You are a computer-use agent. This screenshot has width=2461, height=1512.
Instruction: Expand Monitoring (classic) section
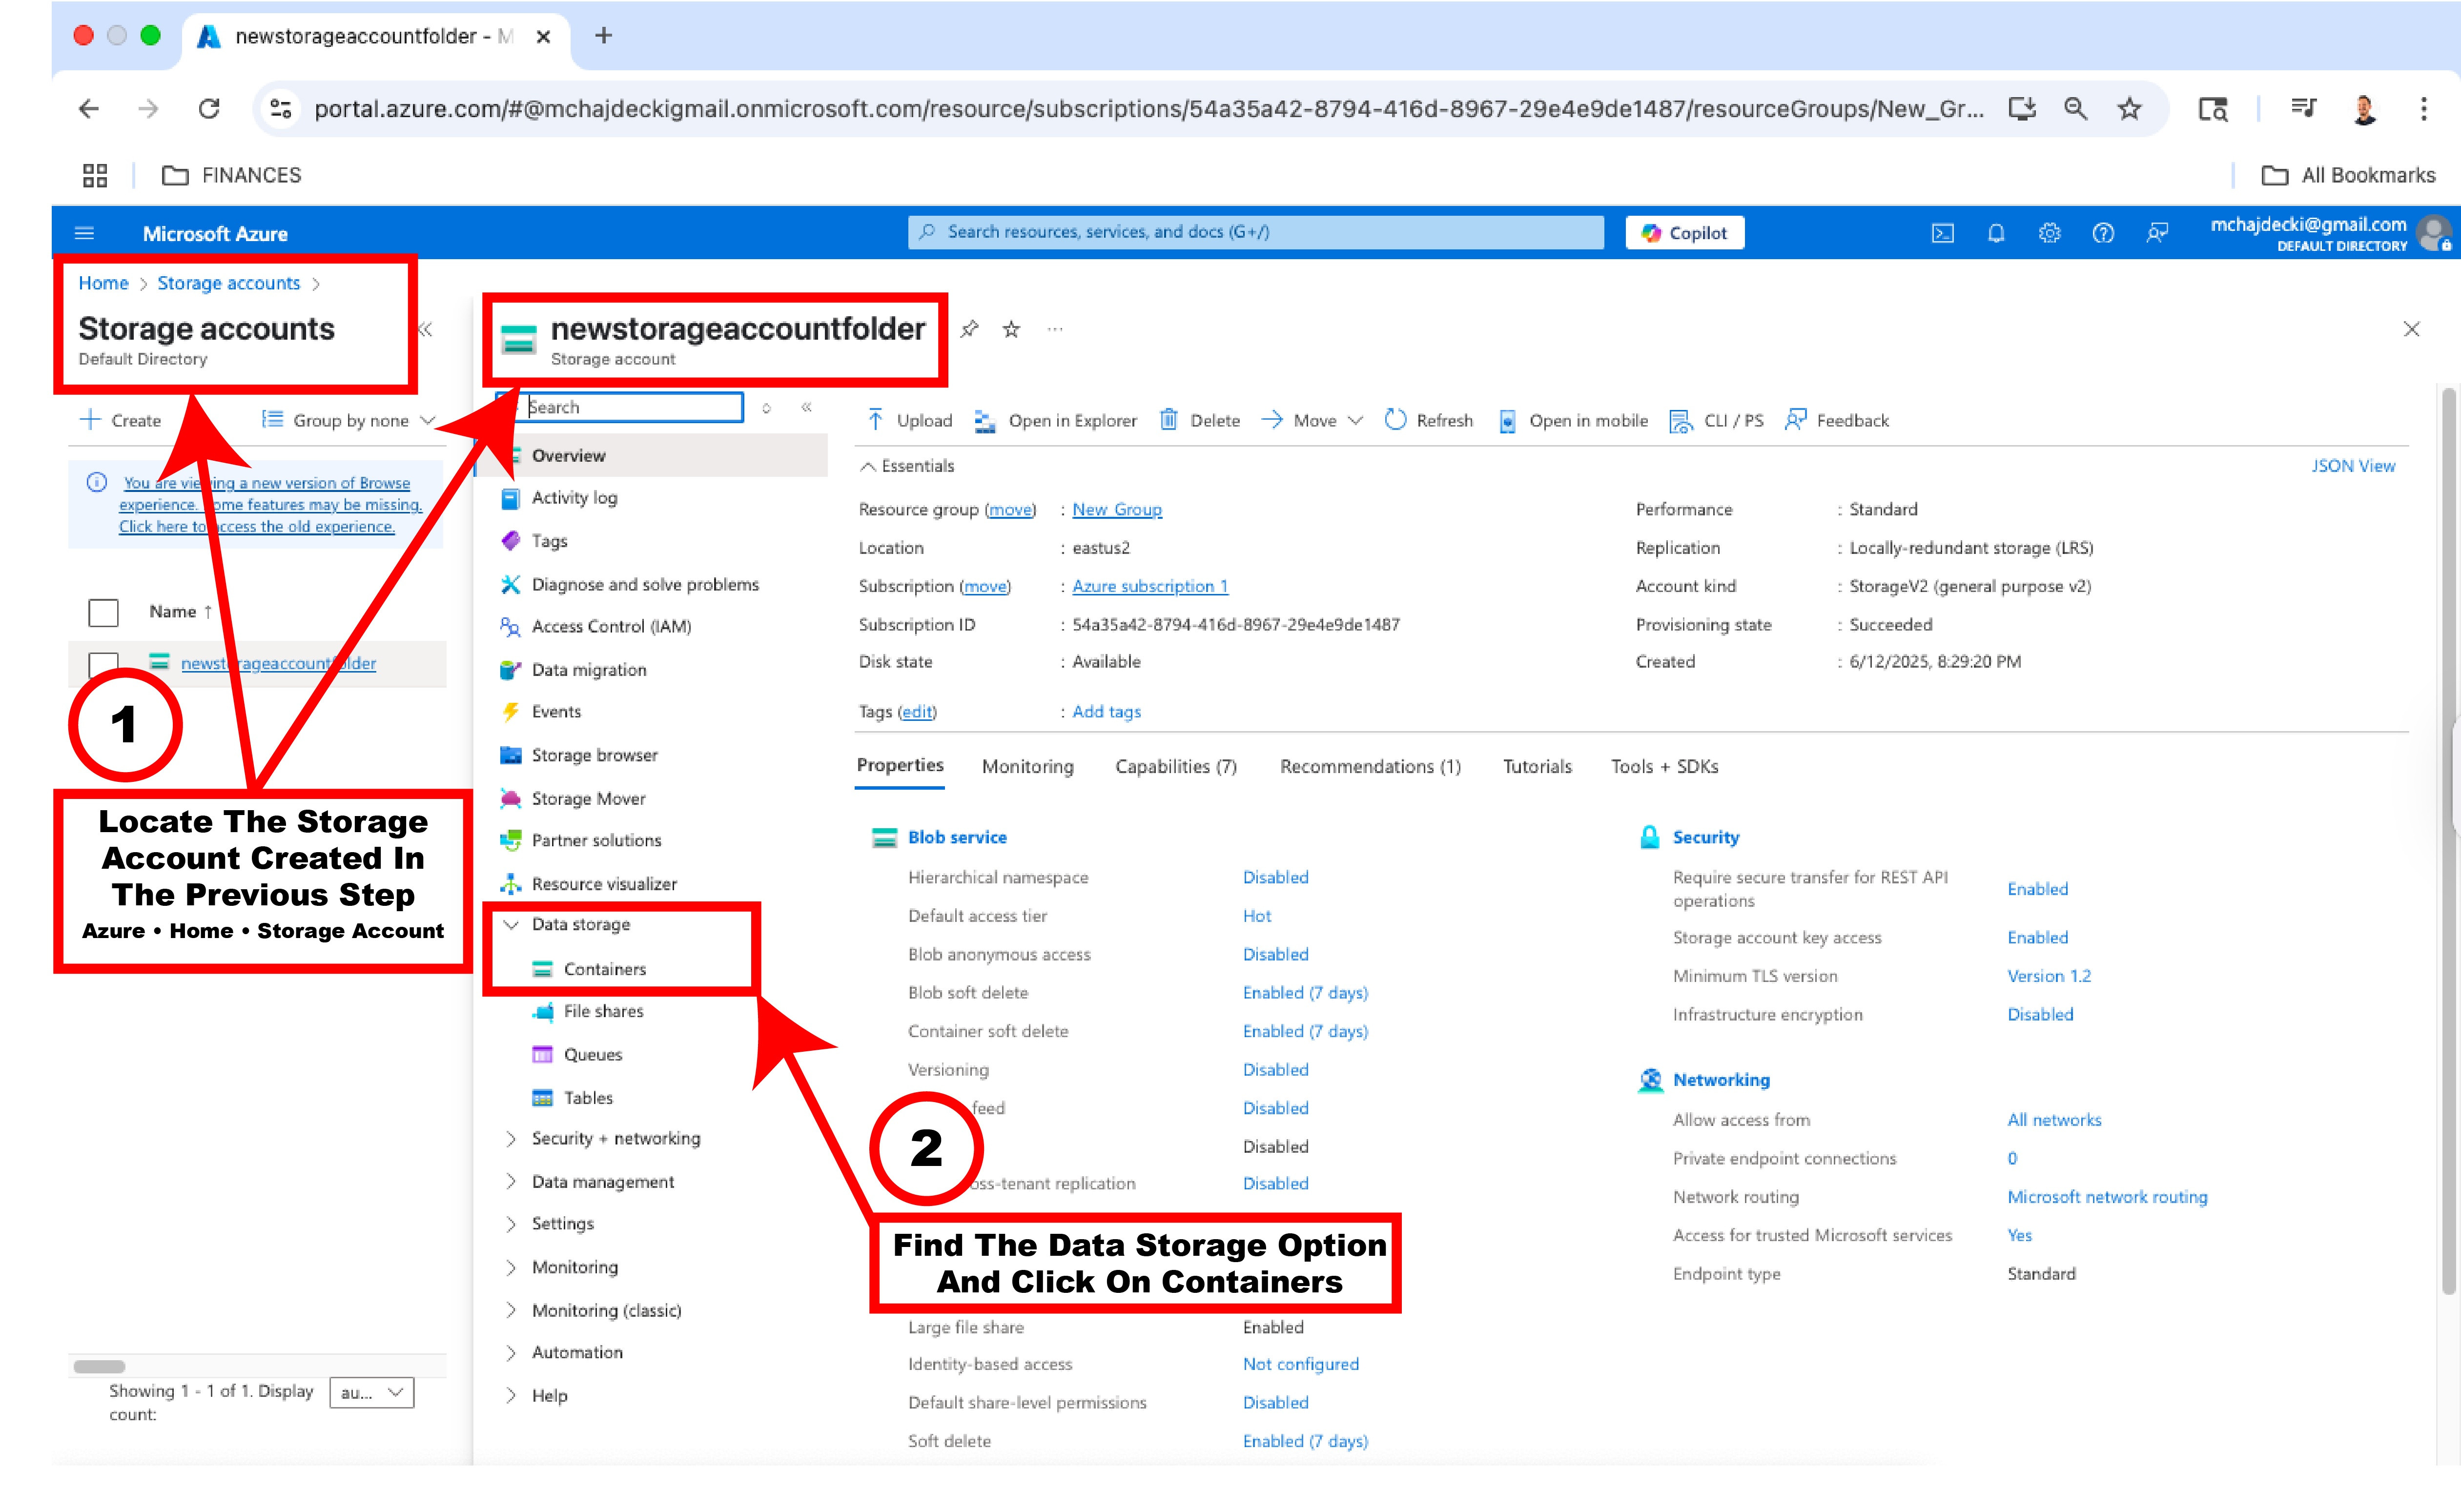click(511, 1311)
